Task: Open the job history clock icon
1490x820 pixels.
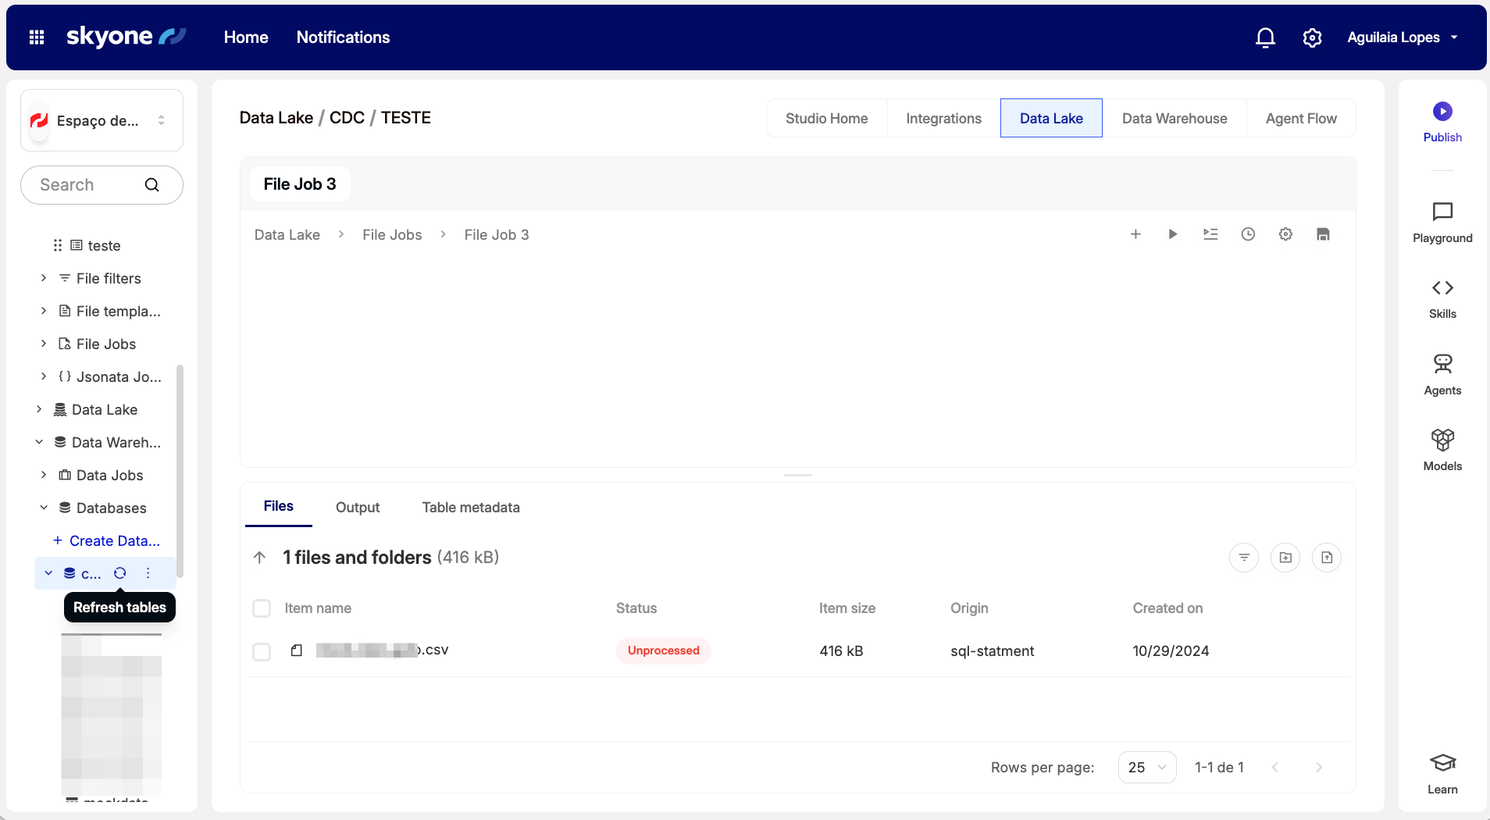Action: pyautogui.click(x=1248, y=234)
